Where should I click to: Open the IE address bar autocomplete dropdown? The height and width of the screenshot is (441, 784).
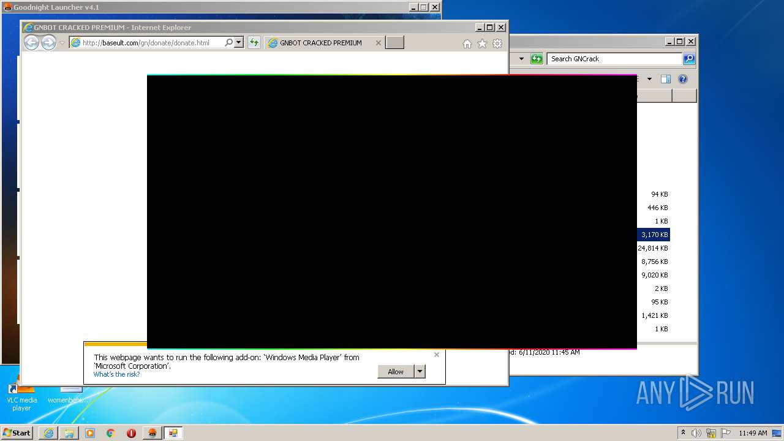click(x=239, y=43)
